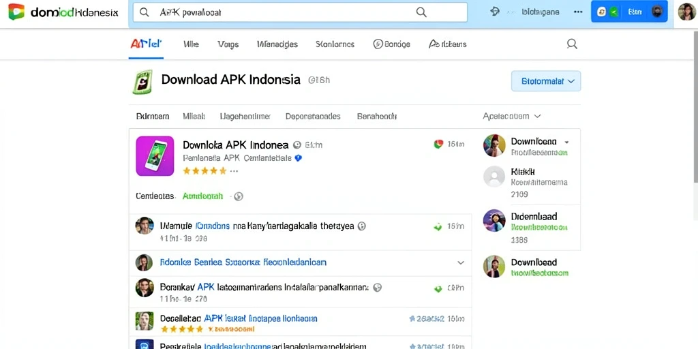Select the 'Mlleak' sub-tab
The image size is (698, 349).
[194, 116]
